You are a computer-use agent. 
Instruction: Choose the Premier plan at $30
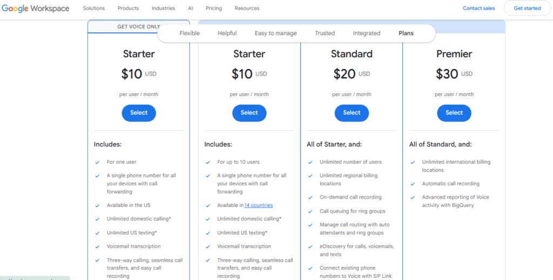pos(454,113)
